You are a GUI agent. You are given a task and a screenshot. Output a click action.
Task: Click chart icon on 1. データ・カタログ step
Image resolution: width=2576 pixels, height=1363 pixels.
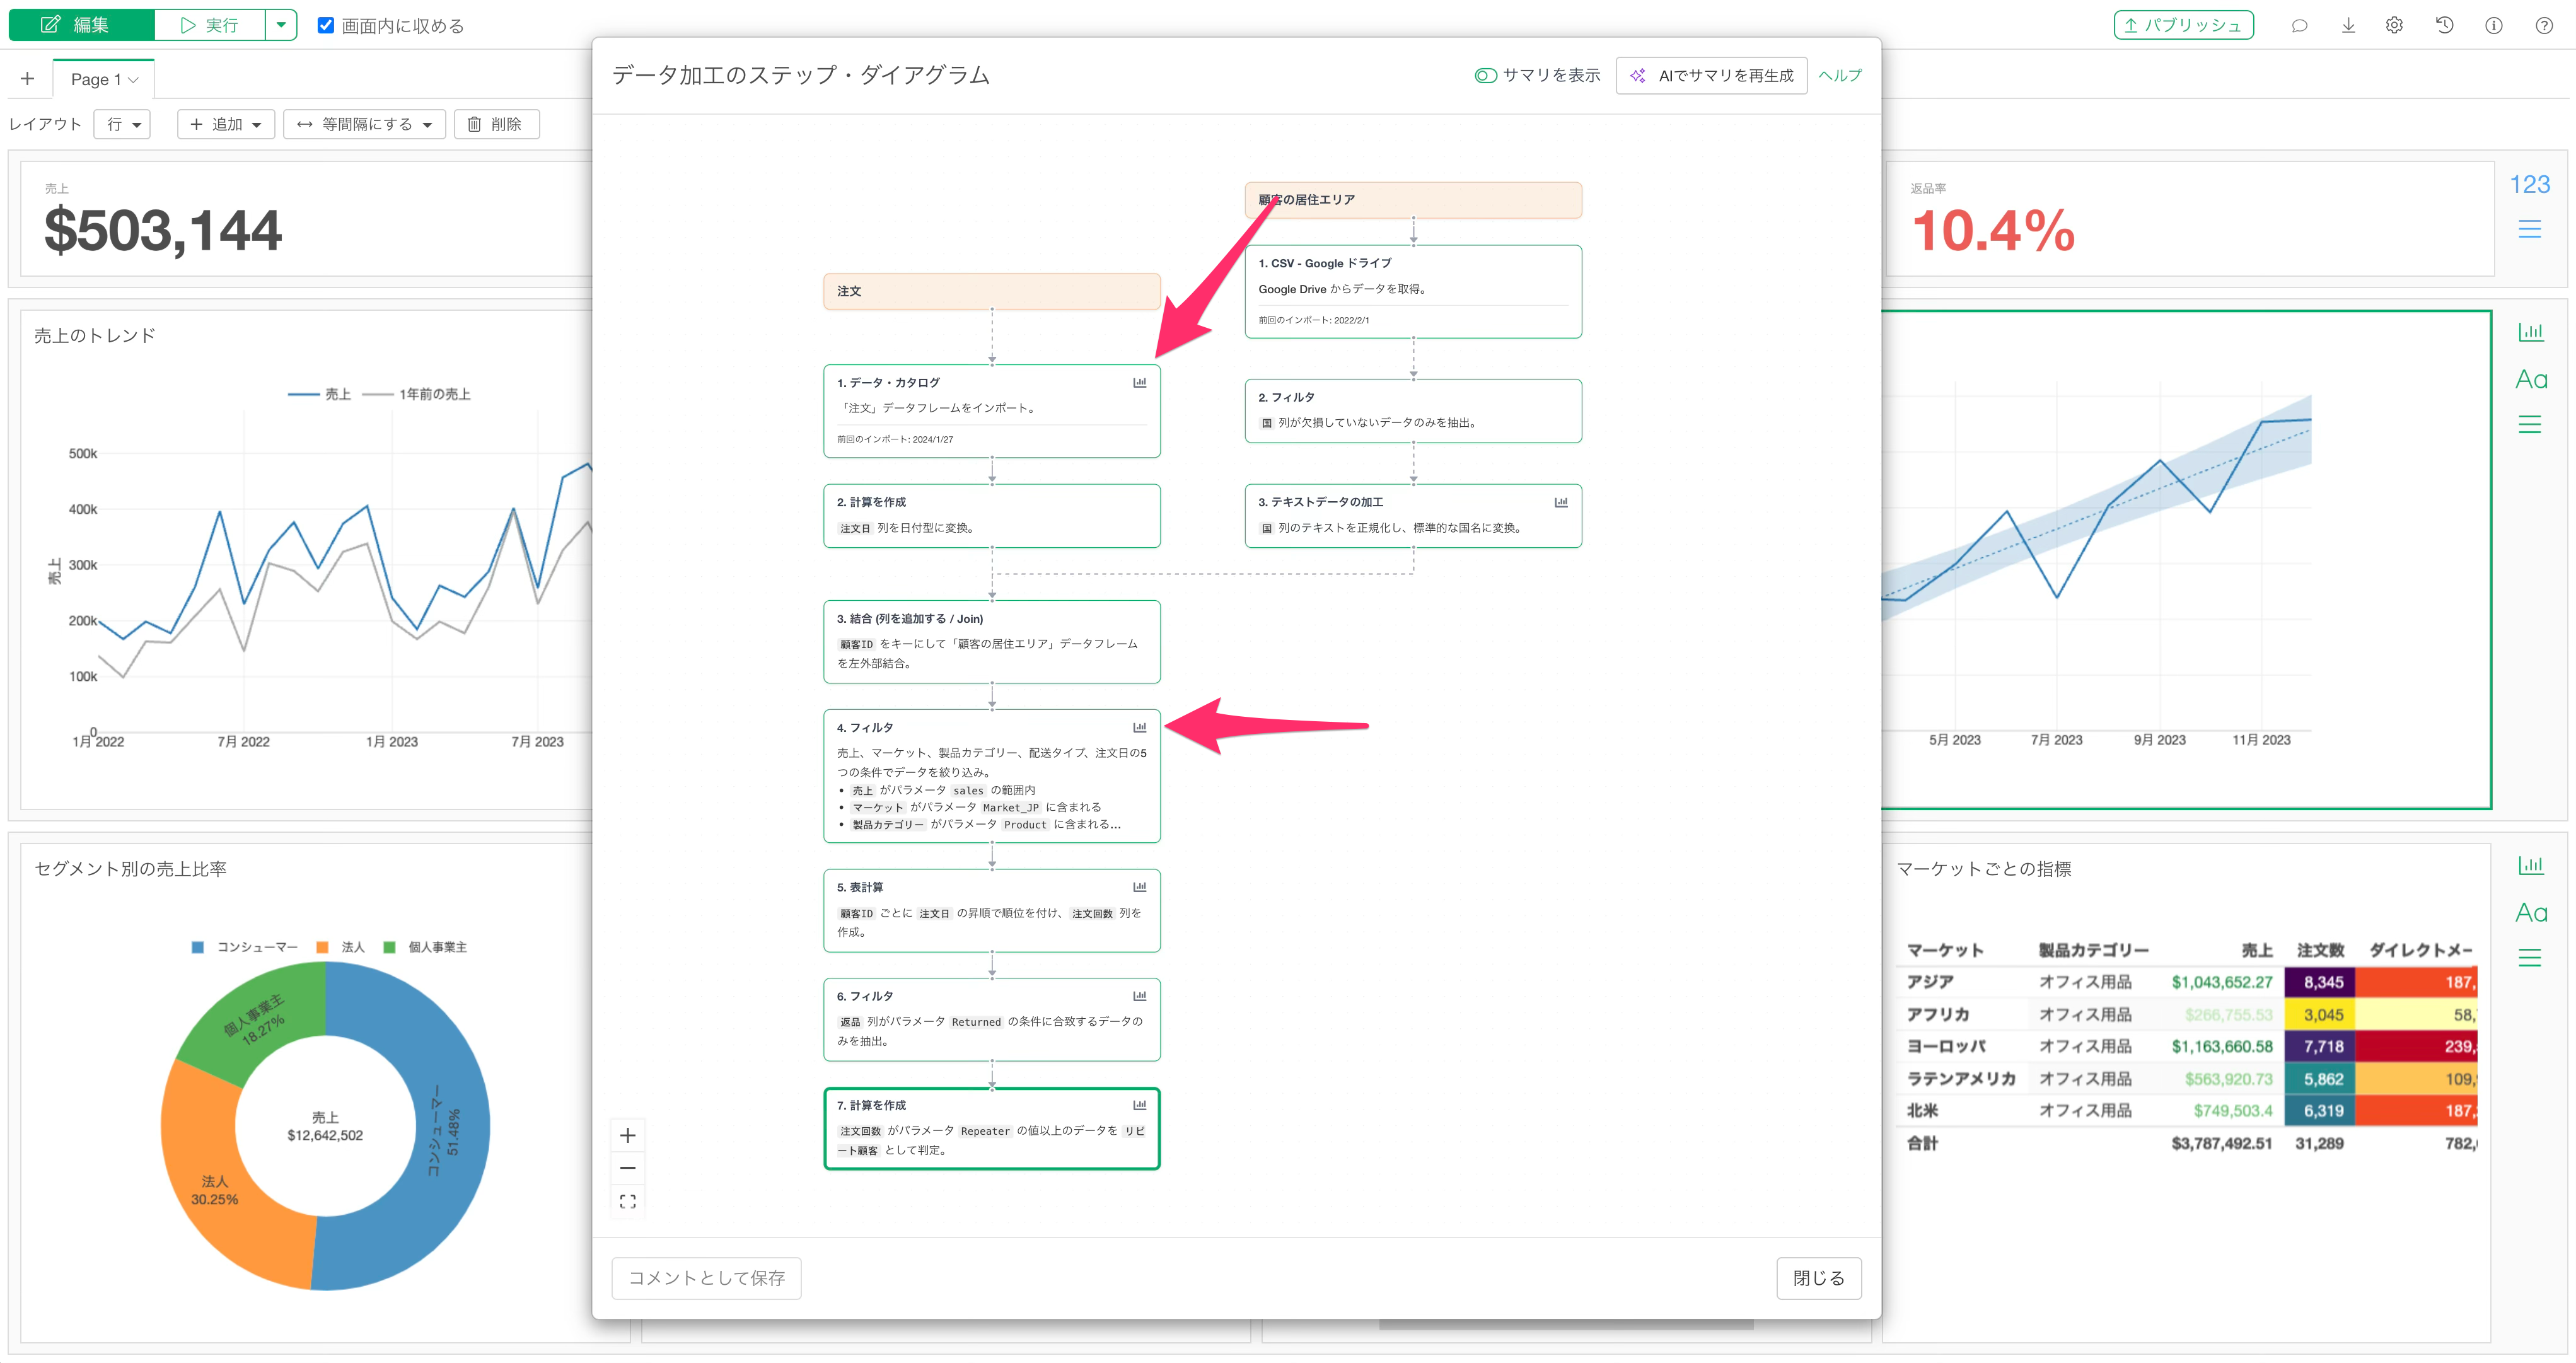[x=1139, y=382]
